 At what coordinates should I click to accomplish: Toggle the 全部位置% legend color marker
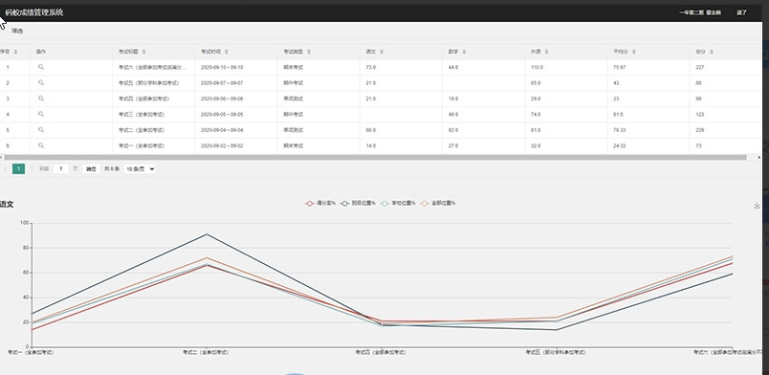pos(425,203)
